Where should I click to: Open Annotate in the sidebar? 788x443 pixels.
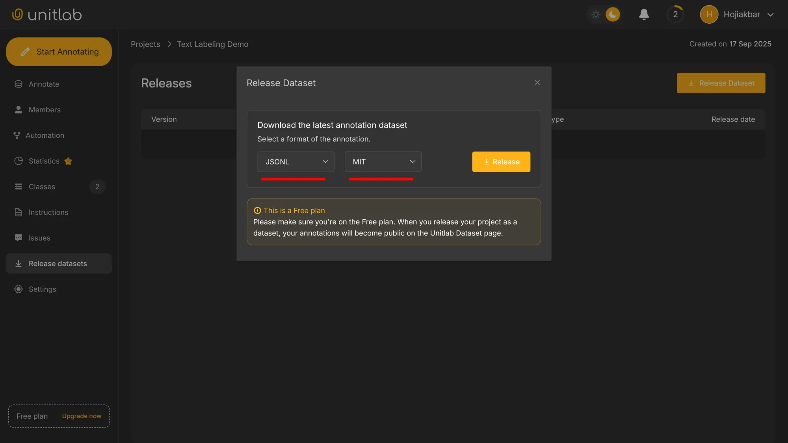click(x=44, y=84)
